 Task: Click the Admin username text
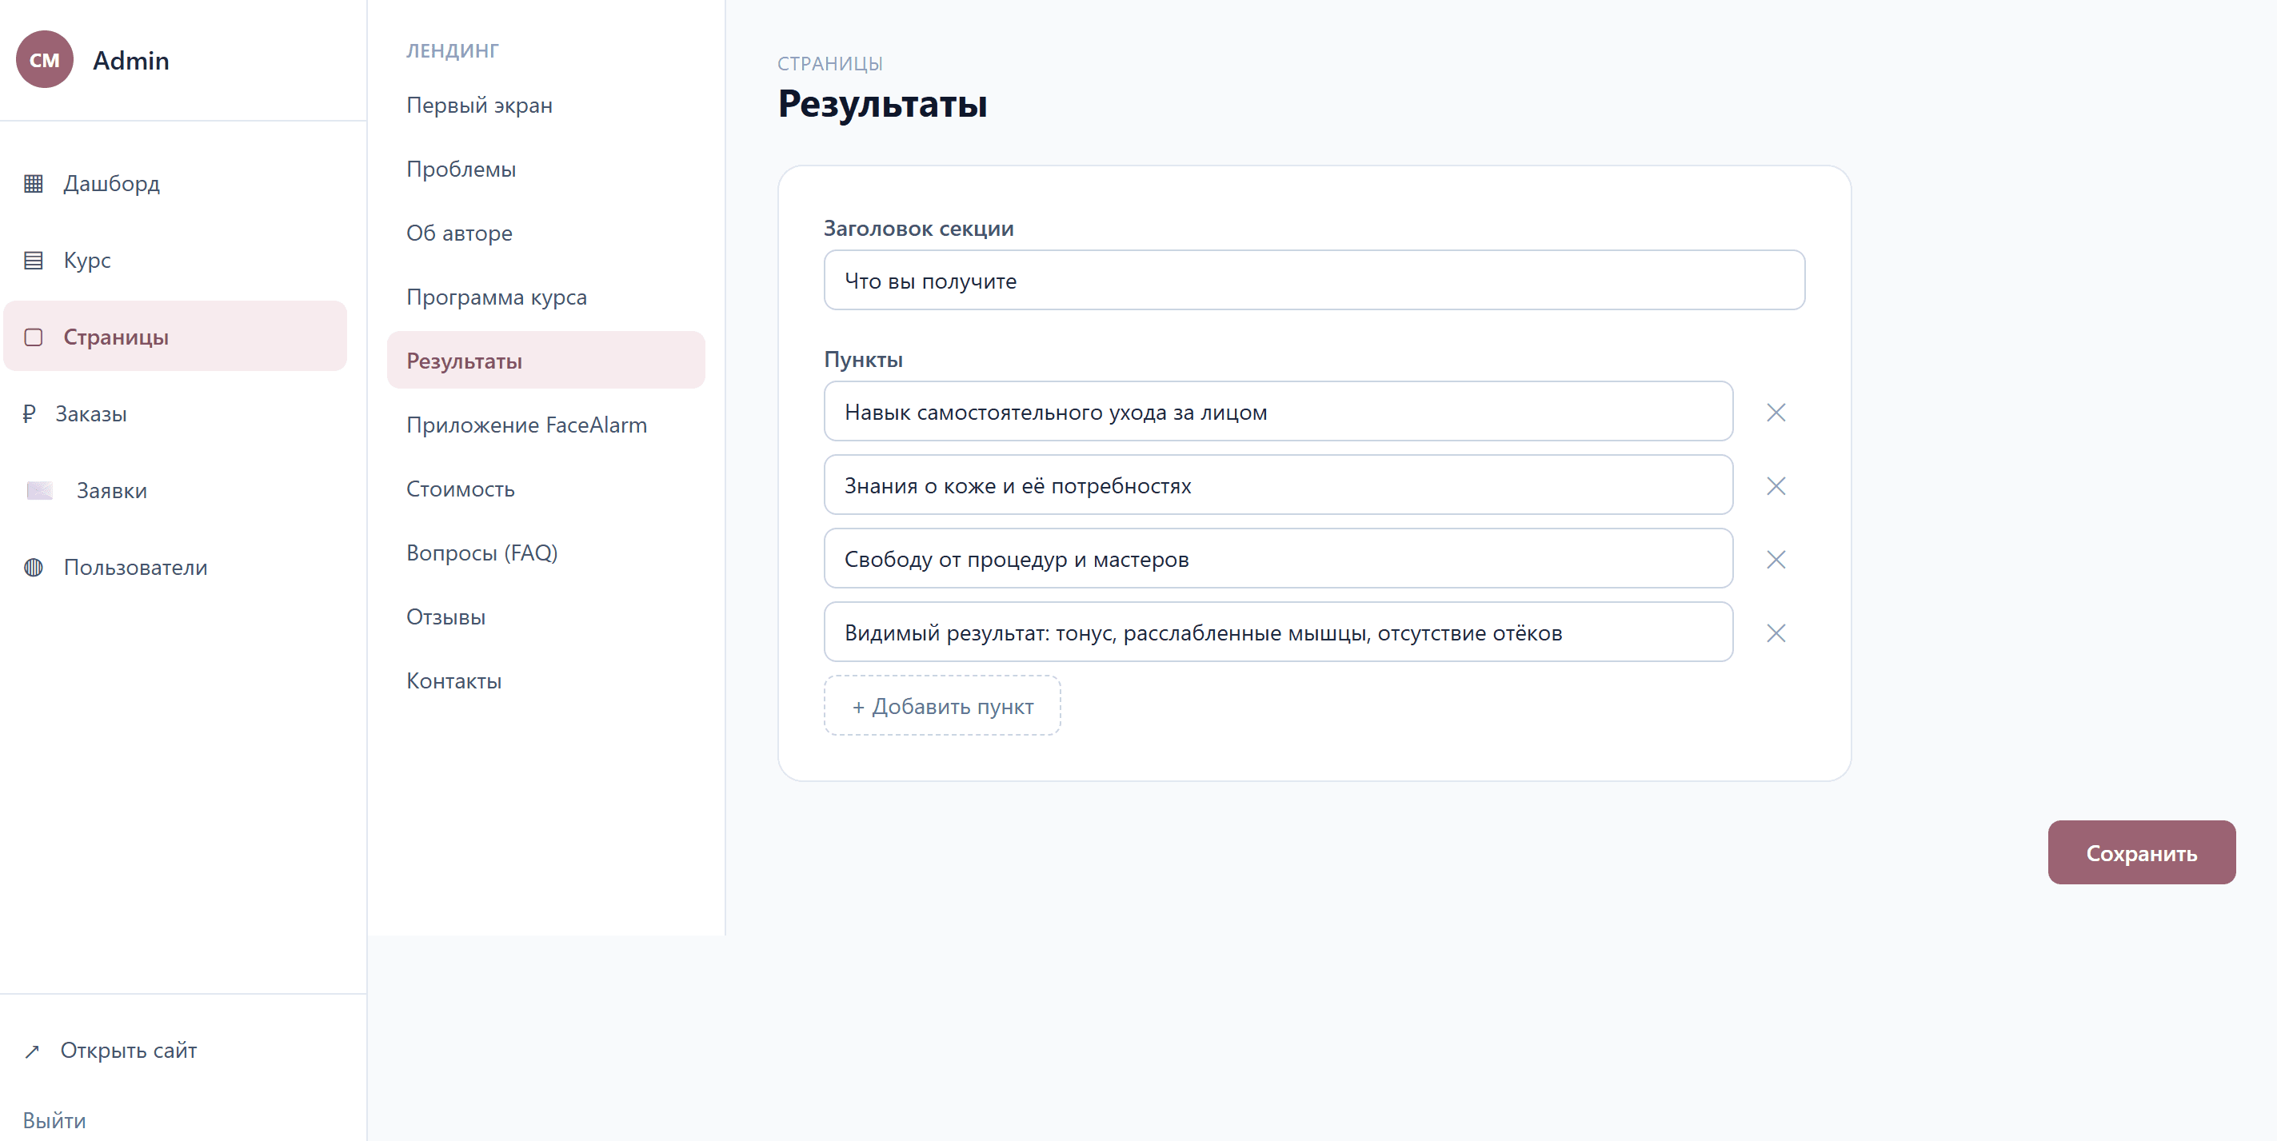tap(131, 60)
